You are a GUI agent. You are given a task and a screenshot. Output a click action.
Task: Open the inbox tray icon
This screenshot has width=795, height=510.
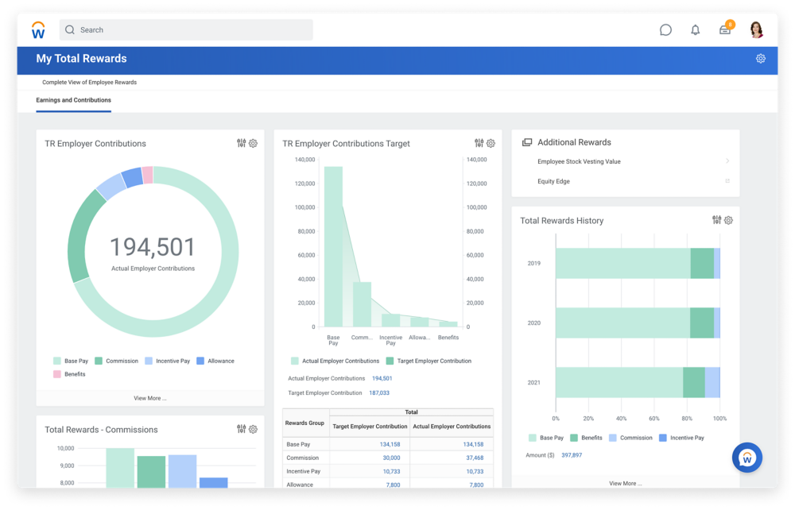click(725, 30)
